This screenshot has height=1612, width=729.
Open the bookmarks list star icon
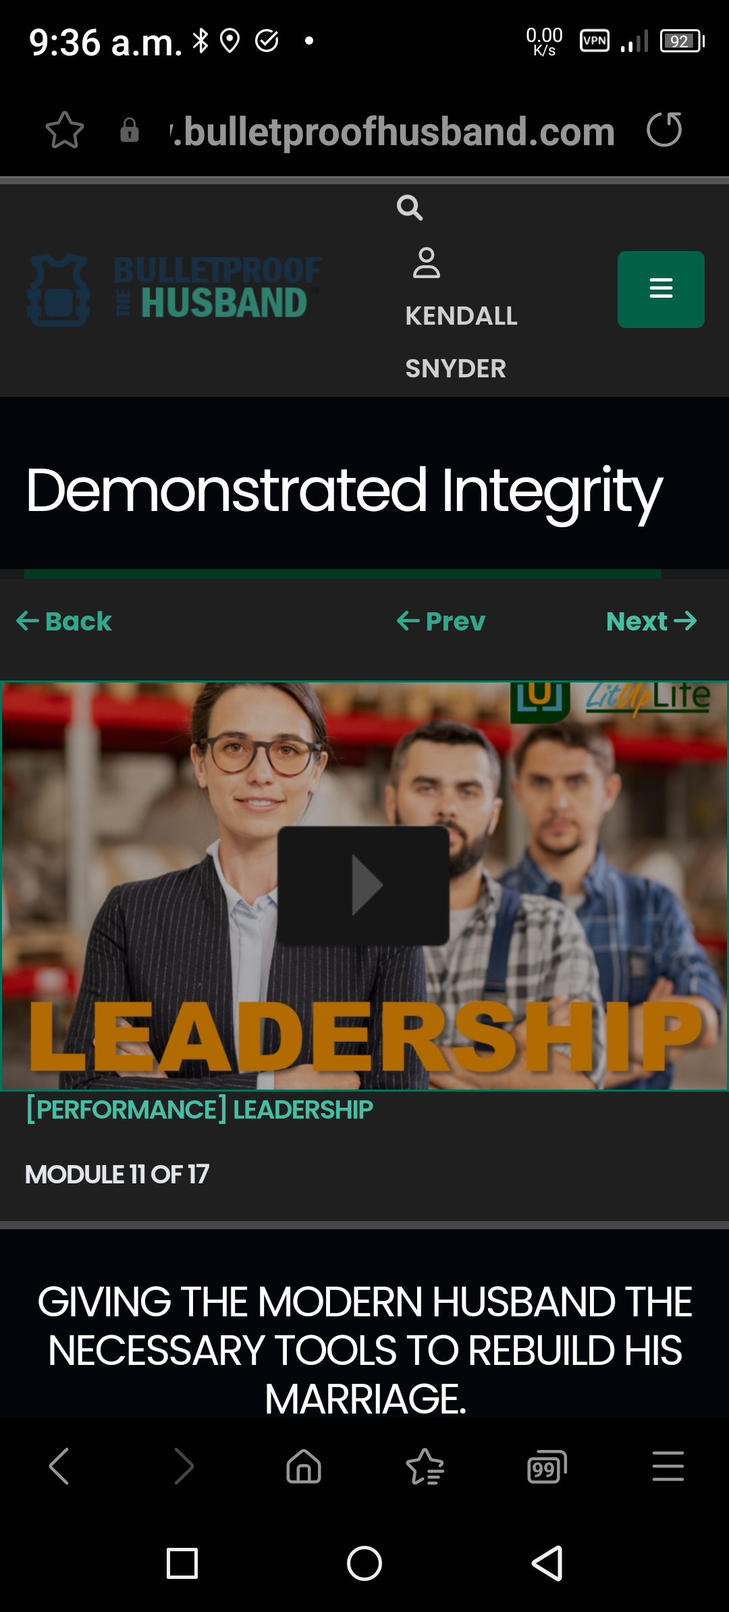[x=425, y=1466]
